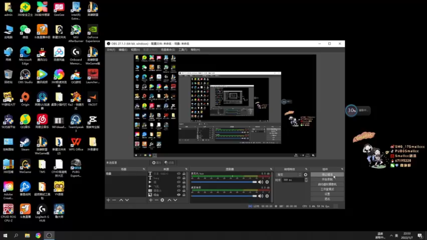Add a new source with the plus icon
The image size is (427, 240).
tap(151, 200)
